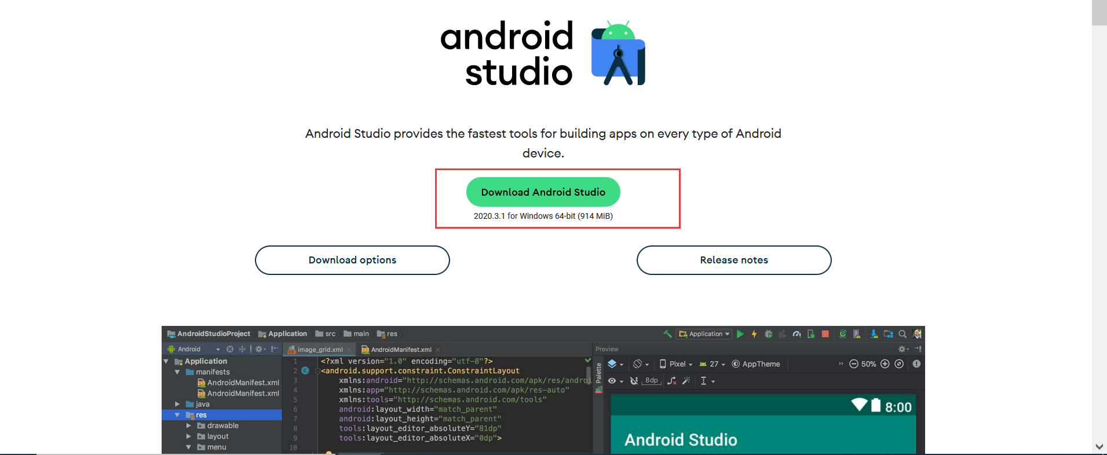
Task: Click the blue C gutter icon on line 2
Action: [x=305, y=370]
